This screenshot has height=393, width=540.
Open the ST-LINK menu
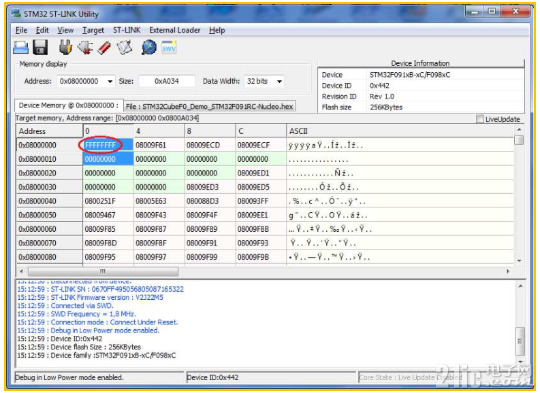[127, 31]
